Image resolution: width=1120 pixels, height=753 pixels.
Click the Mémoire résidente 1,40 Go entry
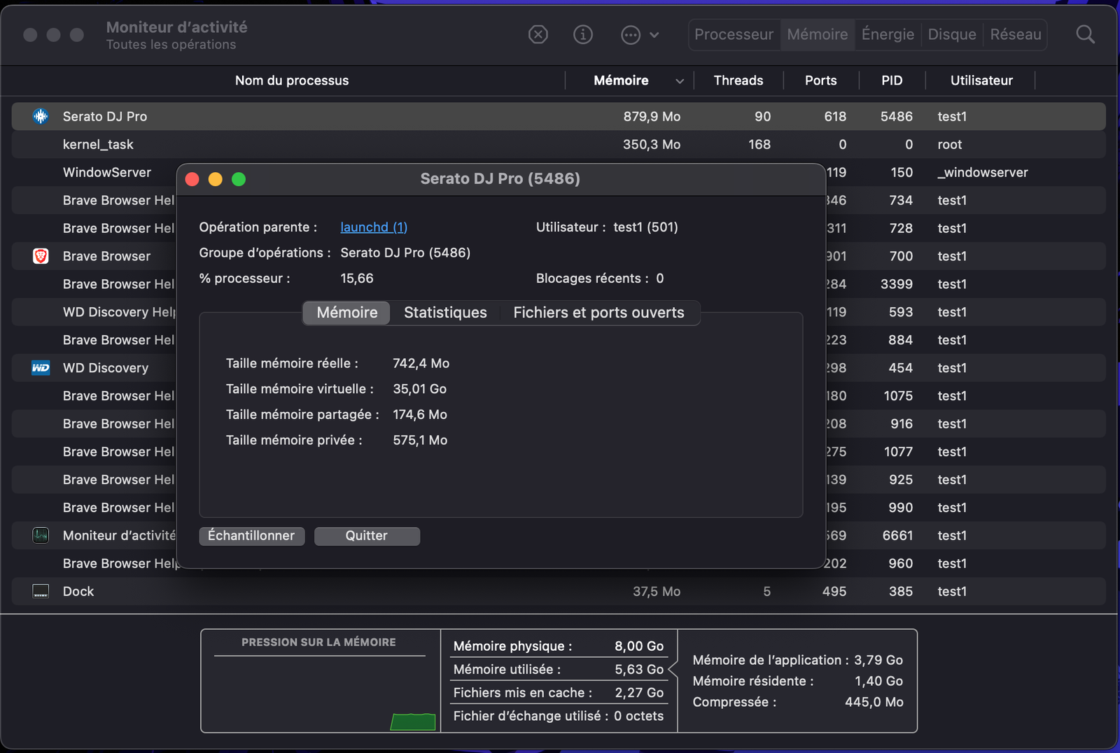pyautogui.click(x=798, y=681)
